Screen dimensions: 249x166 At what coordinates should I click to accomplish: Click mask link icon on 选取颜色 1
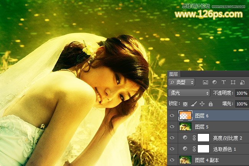194,149
